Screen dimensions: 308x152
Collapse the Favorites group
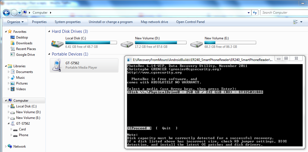click(x=6, y=31)
